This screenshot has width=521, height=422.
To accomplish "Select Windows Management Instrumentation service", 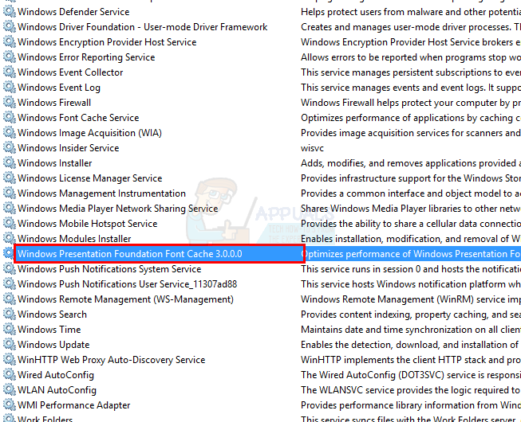I will (x=101, y=193).
